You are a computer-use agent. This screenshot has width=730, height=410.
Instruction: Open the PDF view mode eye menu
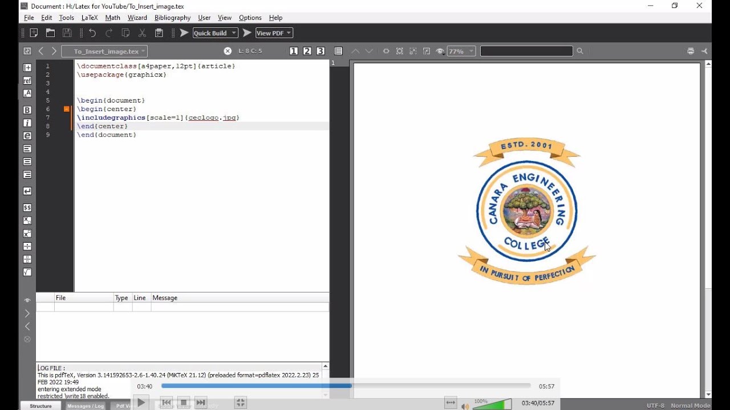click(x=440, y=51)
